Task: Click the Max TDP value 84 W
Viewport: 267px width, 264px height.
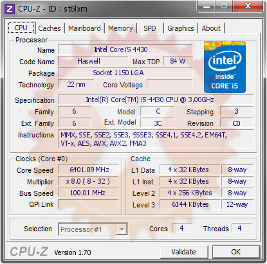Action: tap(178, 61)
